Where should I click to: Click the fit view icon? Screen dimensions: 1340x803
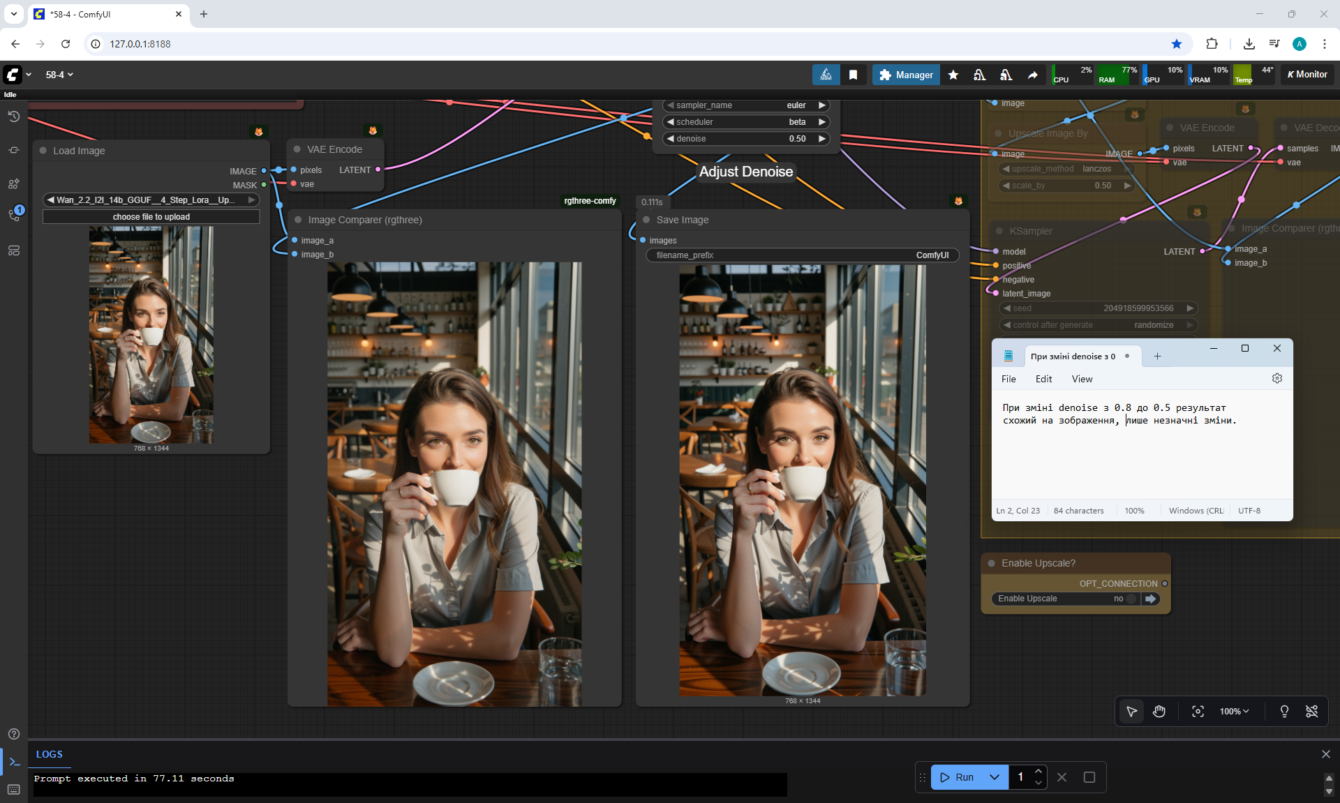[1198, 711]
